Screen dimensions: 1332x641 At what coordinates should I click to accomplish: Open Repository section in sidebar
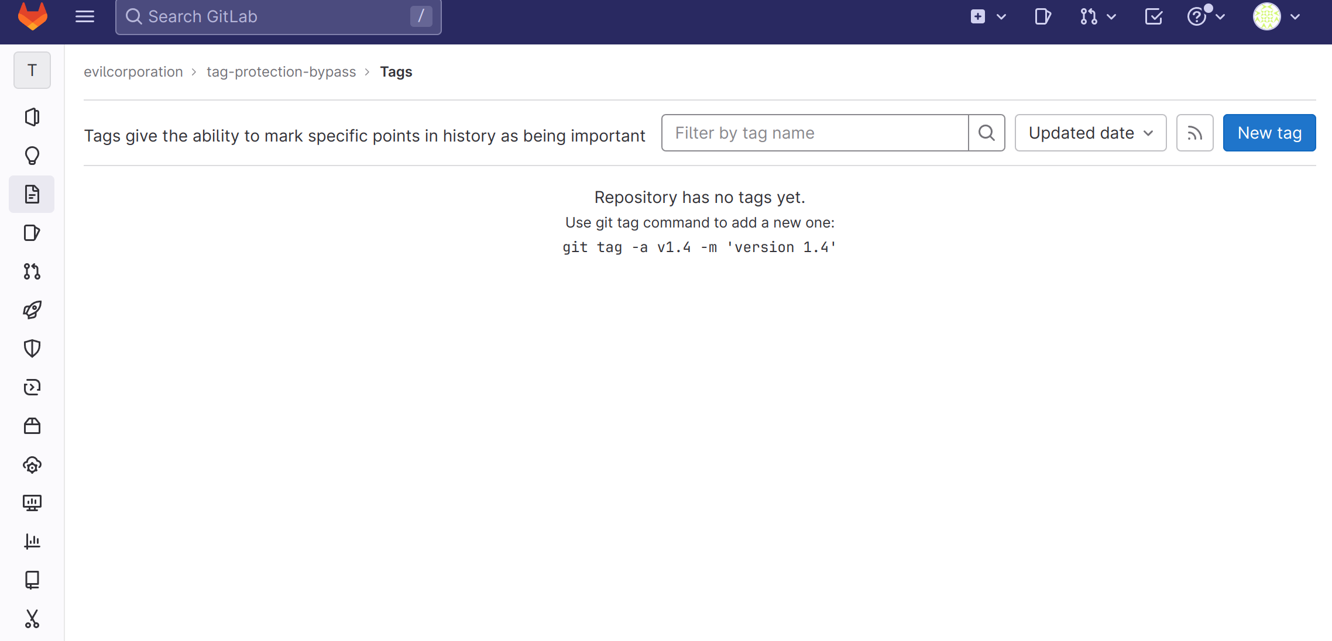tap(32, 194)
